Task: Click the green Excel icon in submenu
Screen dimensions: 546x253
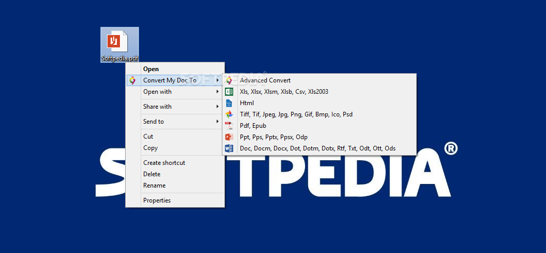Action: tap(229, 92)
